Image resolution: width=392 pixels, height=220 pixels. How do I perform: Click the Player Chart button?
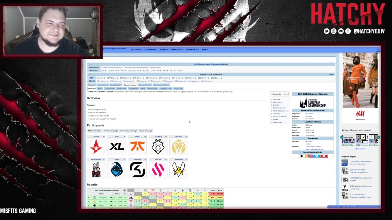pyautogui.click(x=145, y=131)
